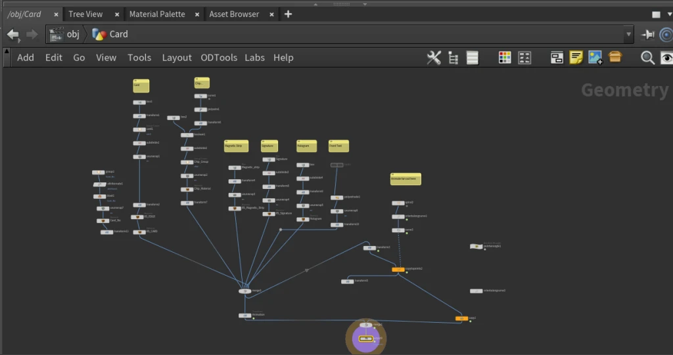Select the /obj/Card tab
The image size is (673, 355).
point(24,14)
